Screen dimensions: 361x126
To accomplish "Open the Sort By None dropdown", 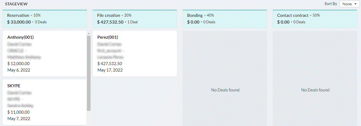I will click(x=349, y=4).
